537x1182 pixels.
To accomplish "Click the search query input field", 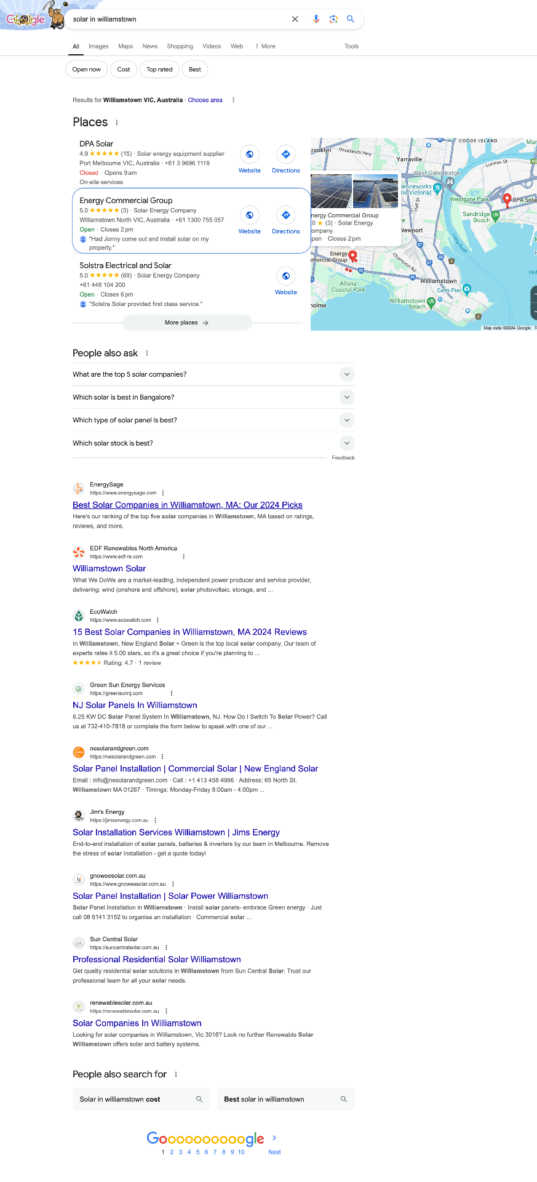I will click(x=178, y=19).
